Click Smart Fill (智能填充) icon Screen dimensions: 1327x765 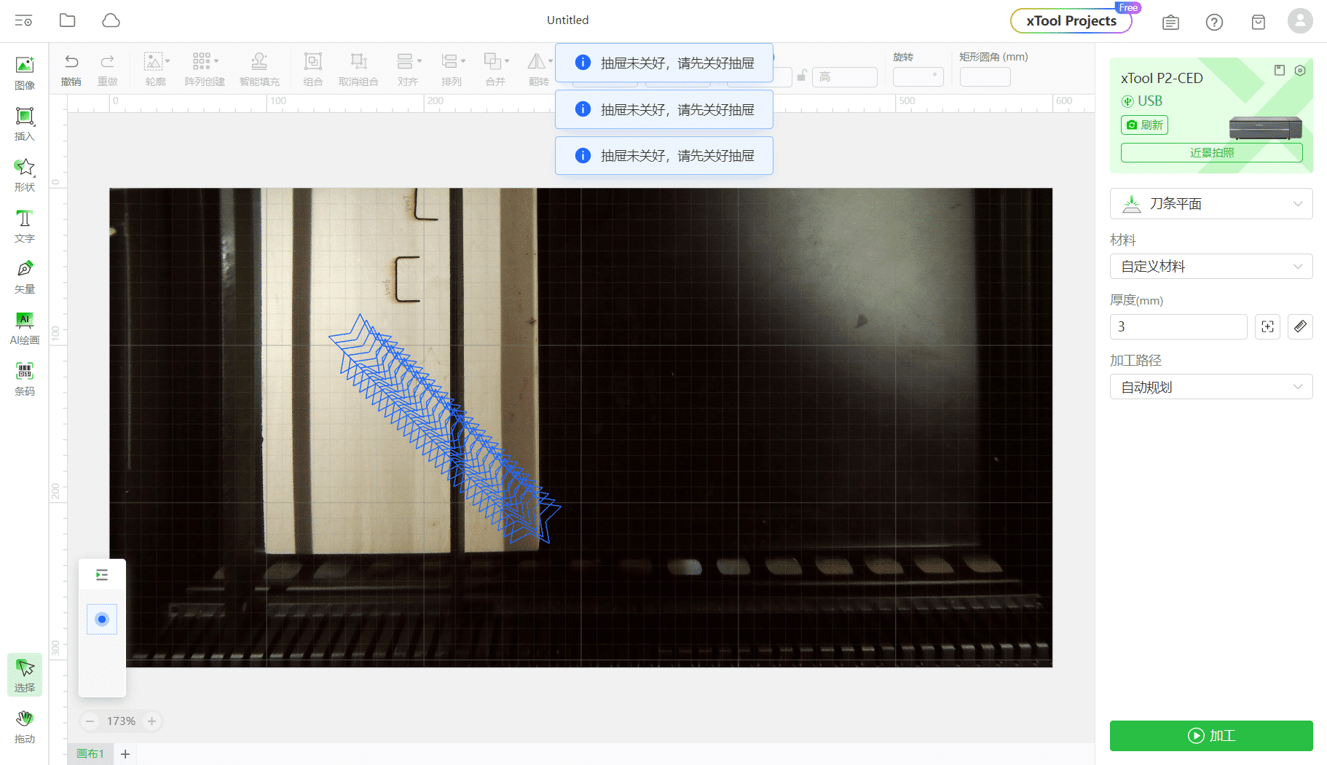point(259,69)
